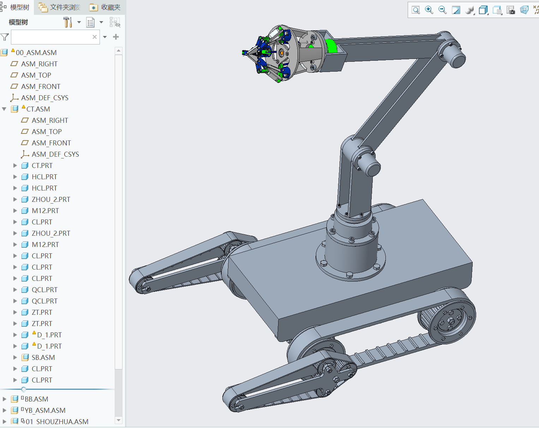This screenshot has width=539, height=428.
Task: Expand the YB_ASM.ASM node
Action: tap(5, 410)
